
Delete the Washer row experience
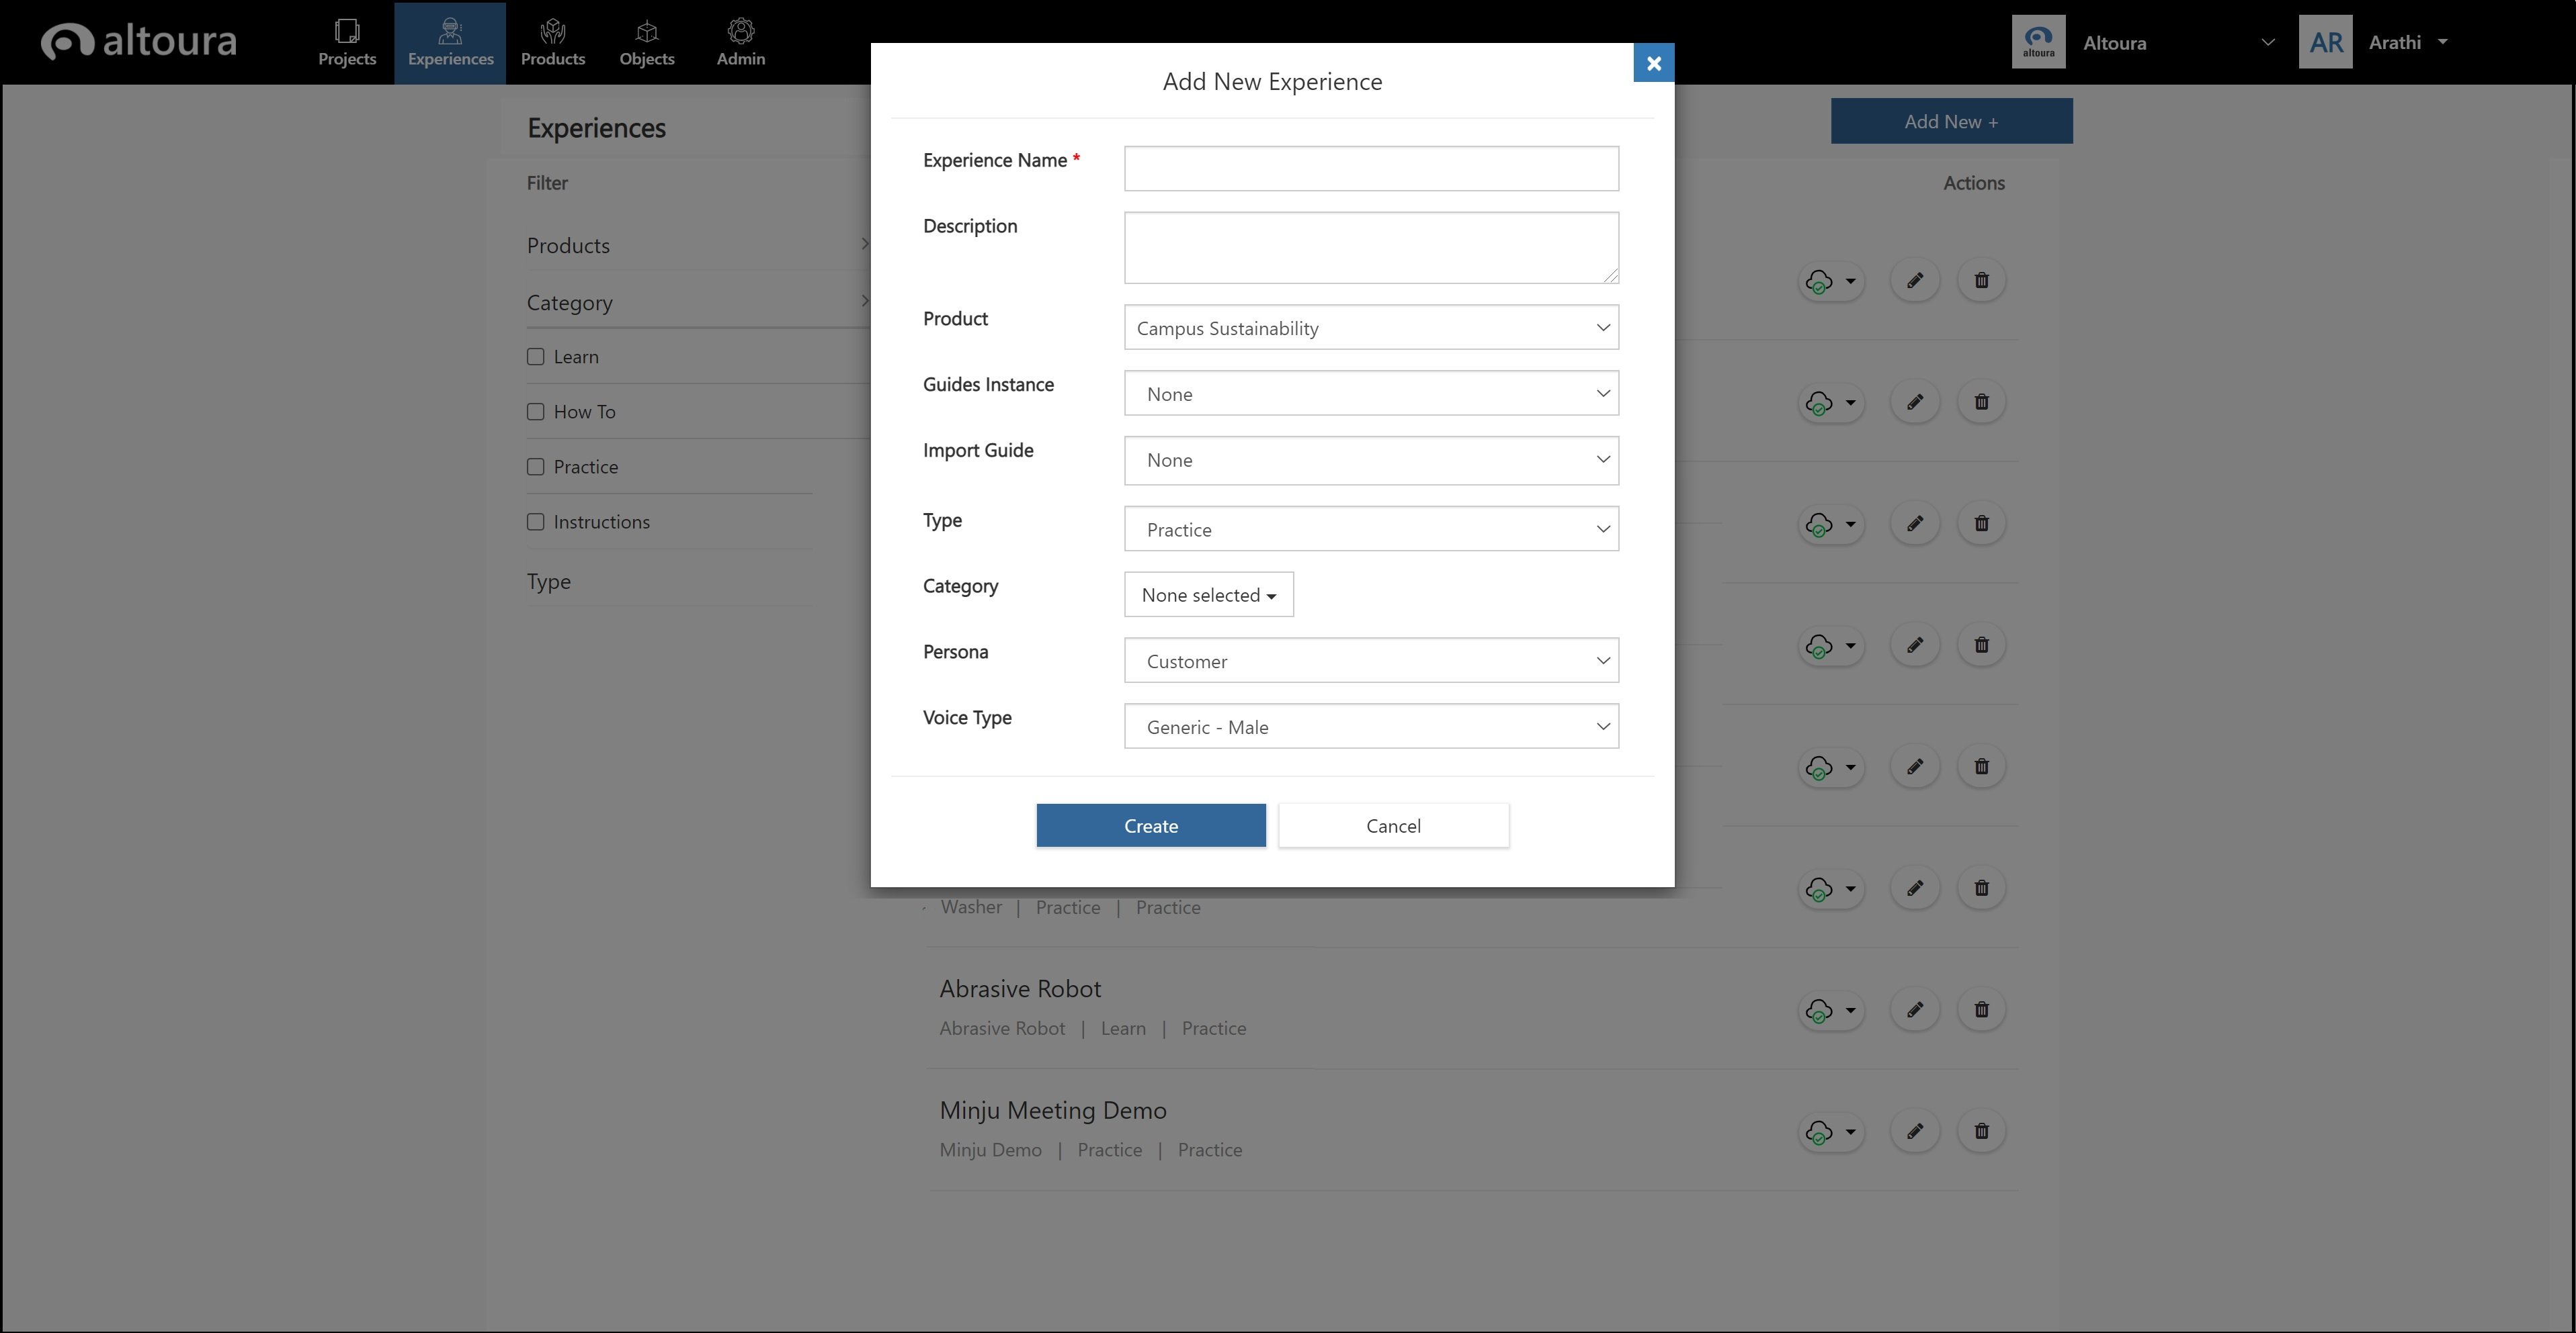[1981, 888]
